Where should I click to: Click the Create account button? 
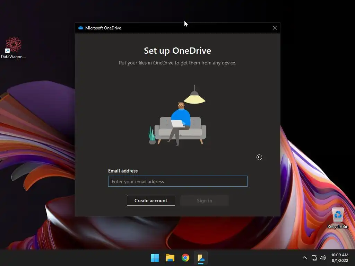click(151, 201)
